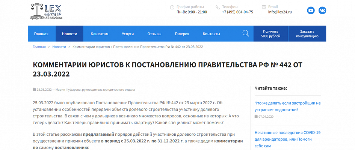Click the clock icon beside График работы

click(x=172, y=7)
